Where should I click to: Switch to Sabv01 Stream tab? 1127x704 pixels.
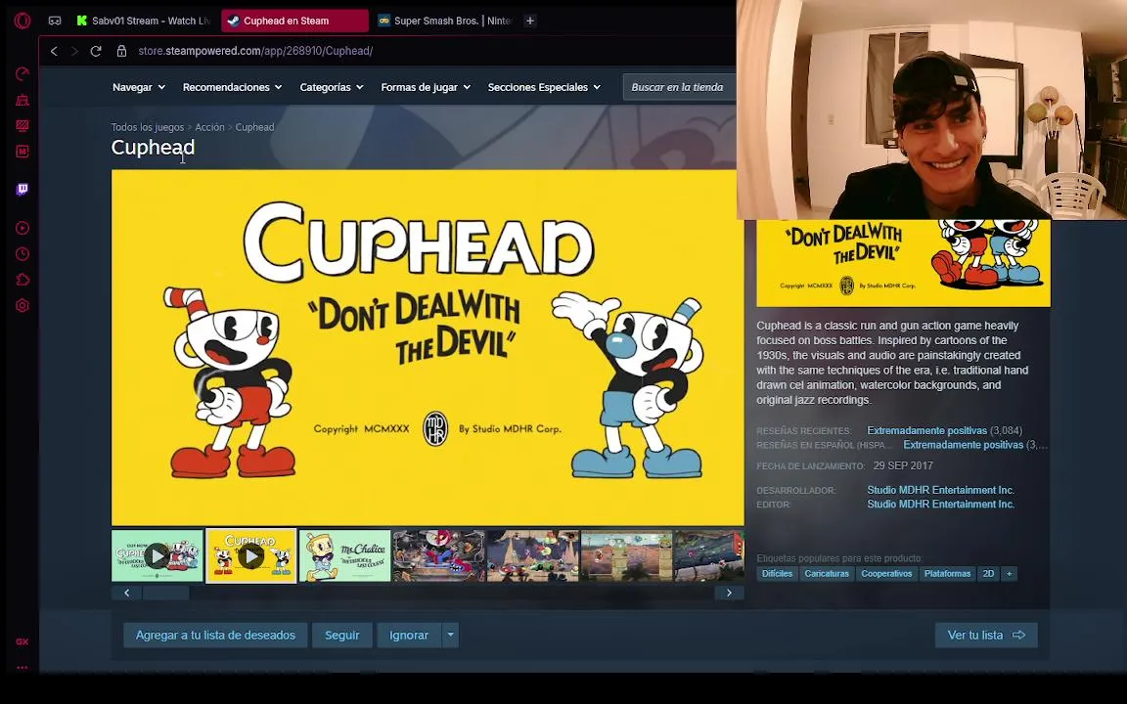point(143,21)
